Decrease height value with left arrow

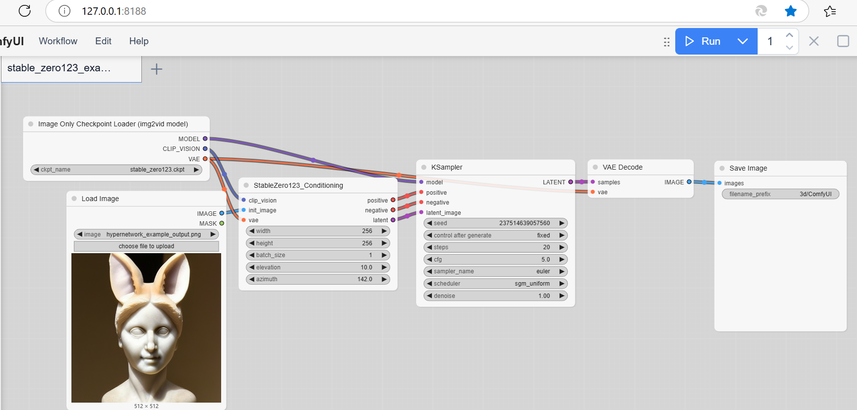[x=252, y=243]
